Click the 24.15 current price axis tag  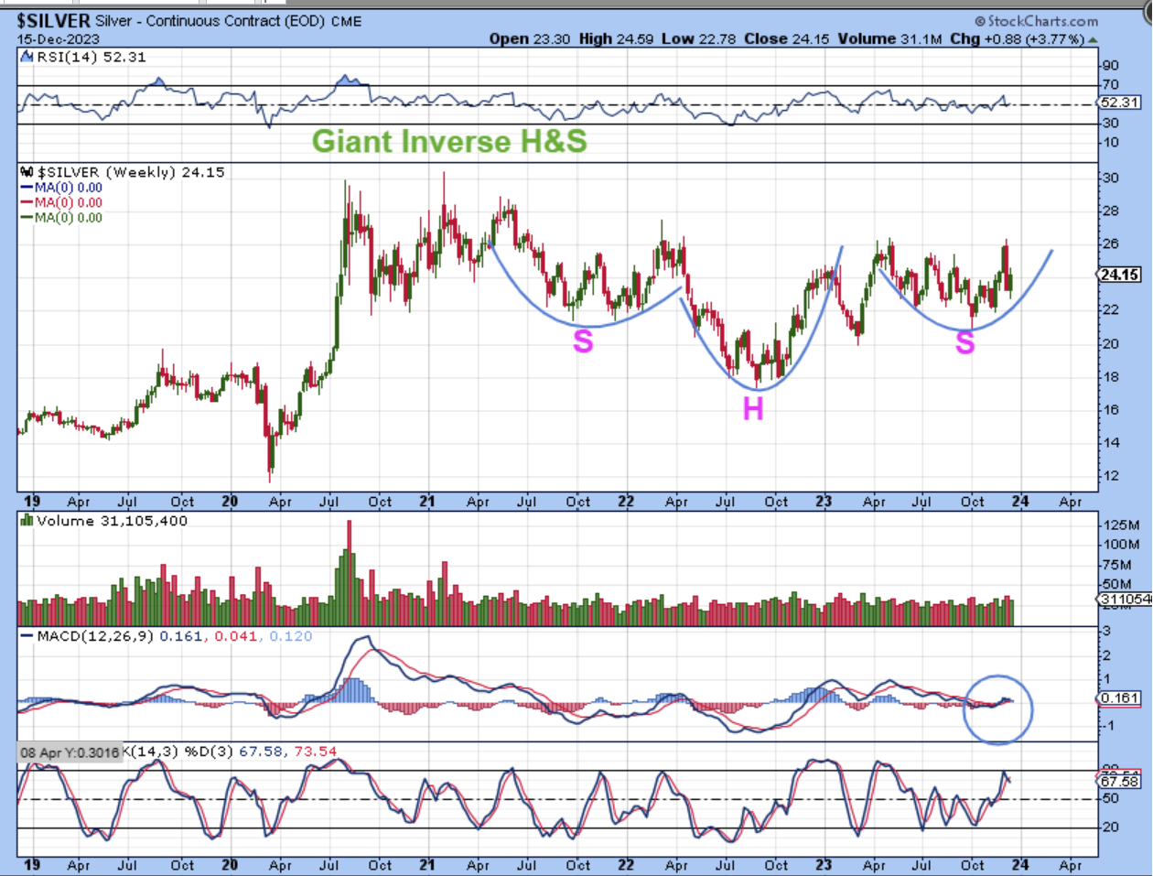1119,275
